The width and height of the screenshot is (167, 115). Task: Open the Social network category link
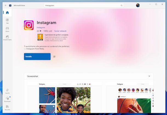coord(60,31)
